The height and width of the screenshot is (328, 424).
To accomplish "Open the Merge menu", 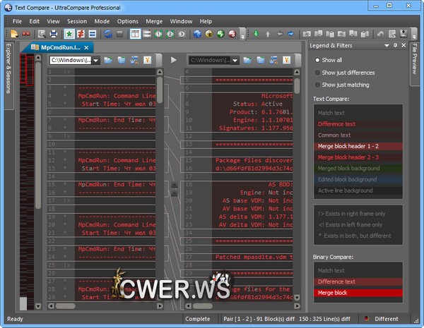I will click(x=153, y=21).
